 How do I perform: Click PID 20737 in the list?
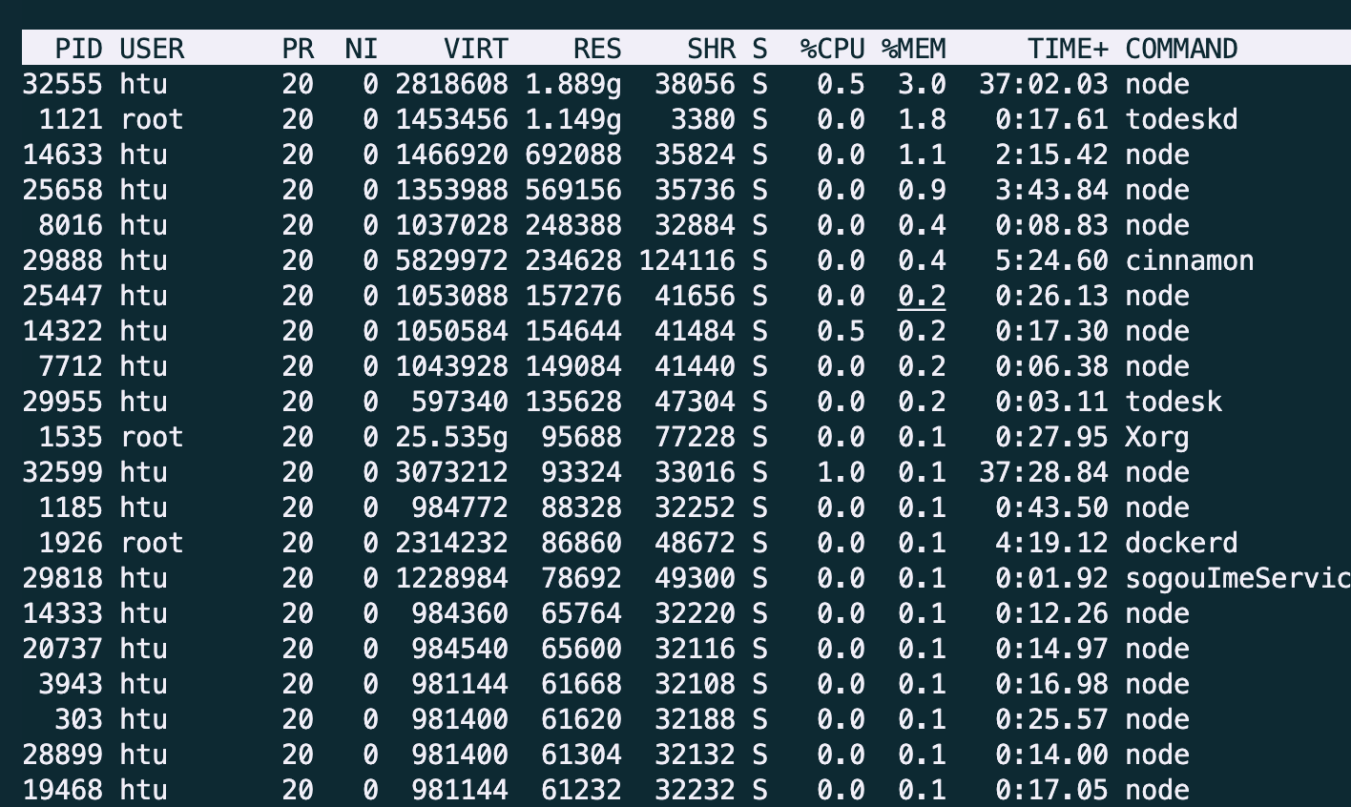tap(62, 649)
